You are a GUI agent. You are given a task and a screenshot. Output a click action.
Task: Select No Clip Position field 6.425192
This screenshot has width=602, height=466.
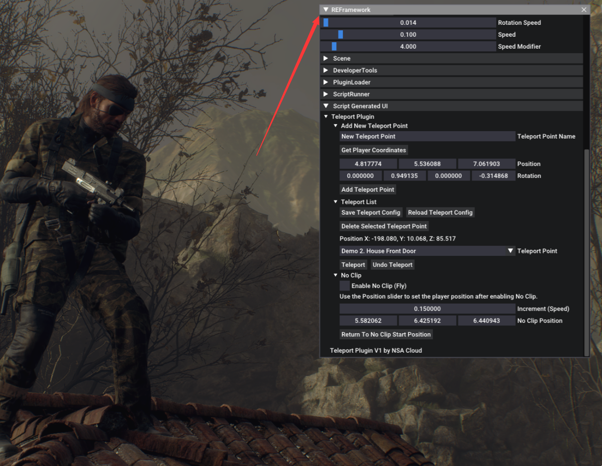pos(427,321)
